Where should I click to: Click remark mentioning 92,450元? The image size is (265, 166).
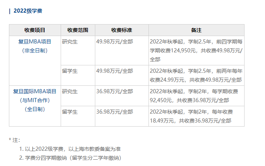click(194, 96)
